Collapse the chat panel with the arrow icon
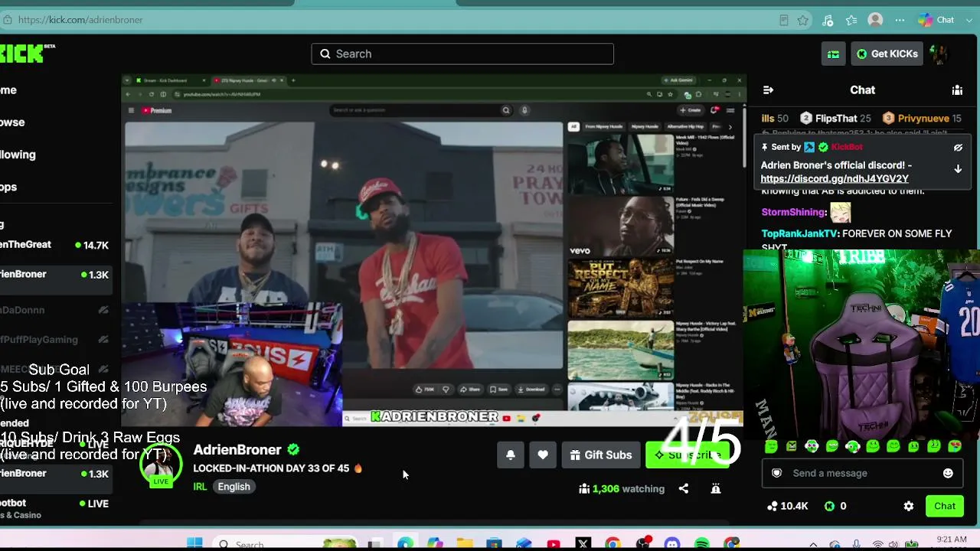980x551 pixels. point(768,90)
